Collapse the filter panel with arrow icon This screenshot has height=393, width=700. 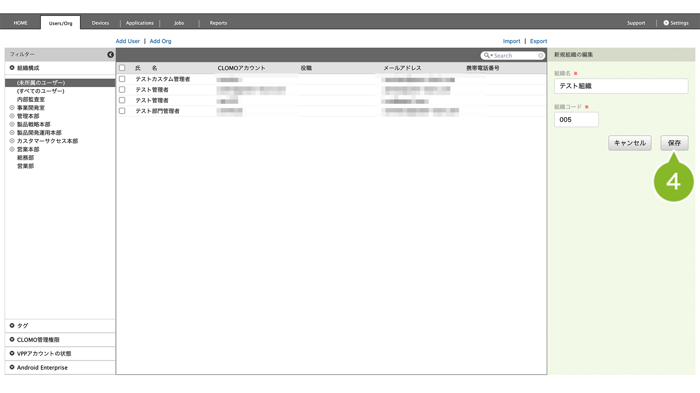click(111, 55)
